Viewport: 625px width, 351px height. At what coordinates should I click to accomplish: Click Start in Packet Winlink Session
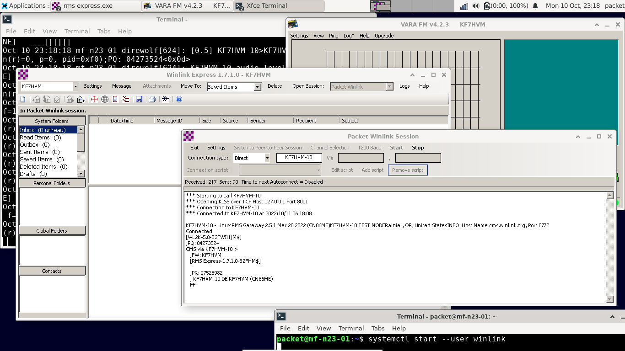pos(397,148)
